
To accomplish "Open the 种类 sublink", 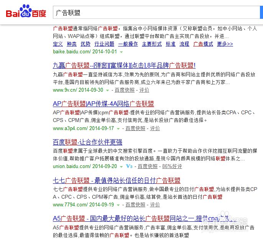I will click(72, 44).
